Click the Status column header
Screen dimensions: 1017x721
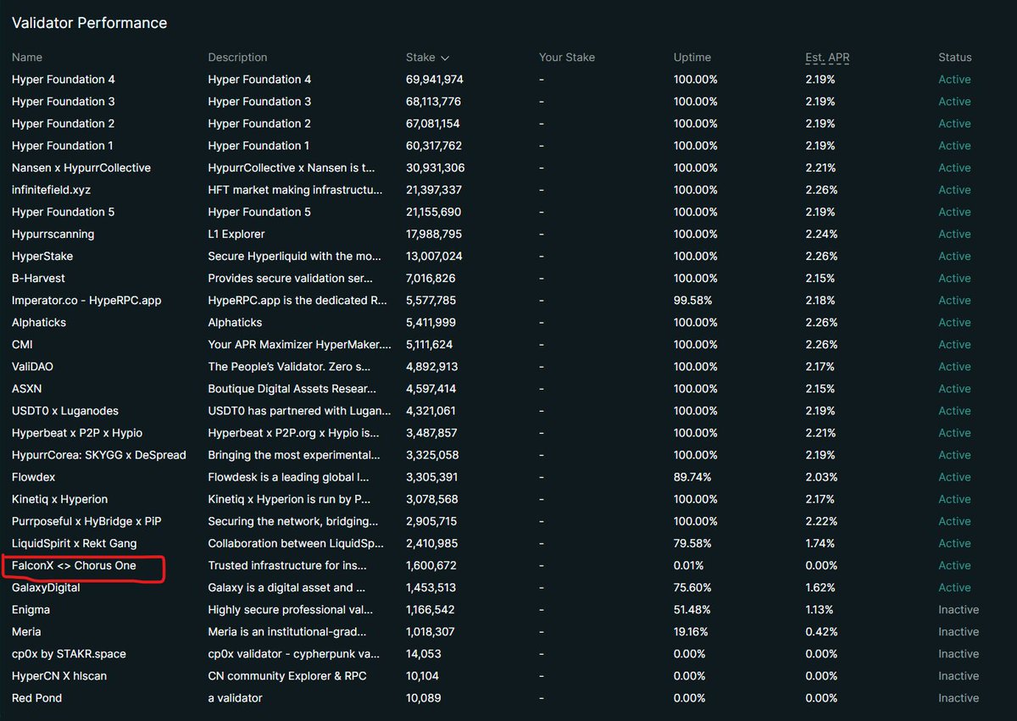pyautogui.click(x=955, y=58)
